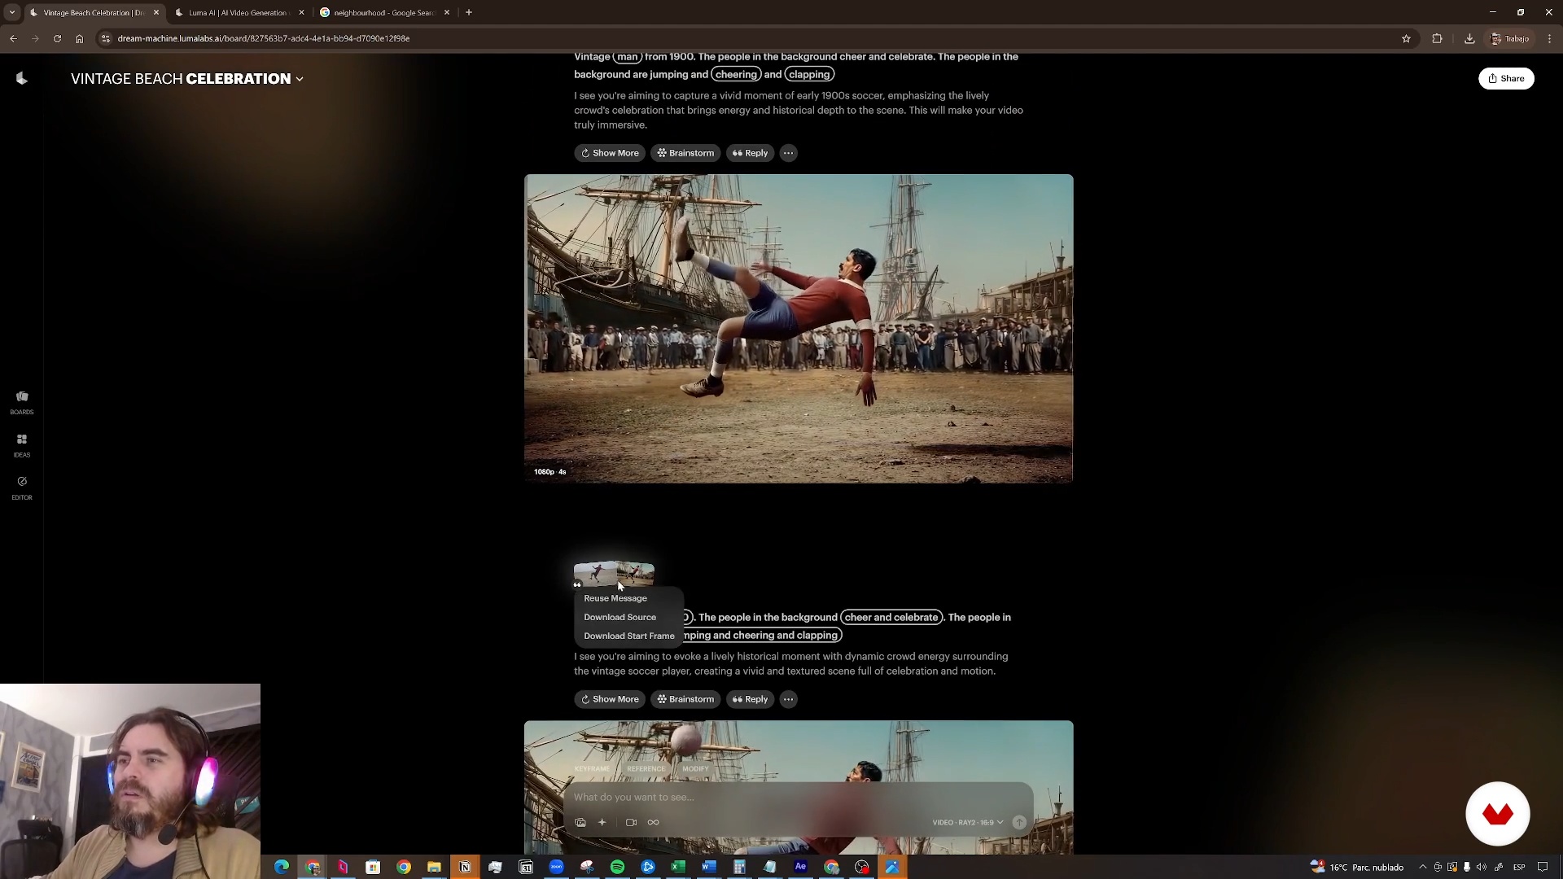This screenshot has height=879, width=1563.
Task: Open the more options ellipsis after the top Reply button
Action: tap(788, 153)
